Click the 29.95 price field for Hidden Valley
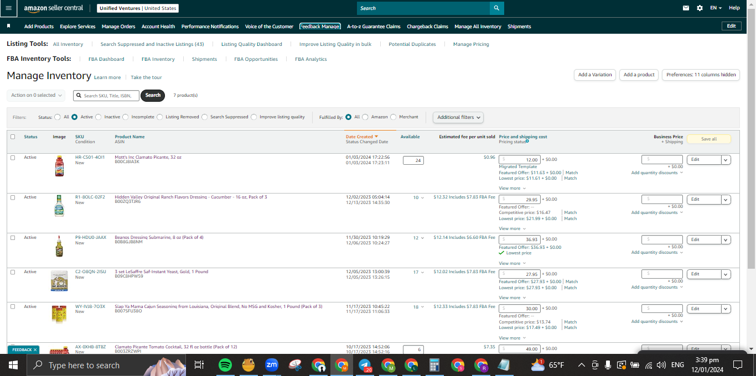 pyautogui.click(x=520, y=200)
